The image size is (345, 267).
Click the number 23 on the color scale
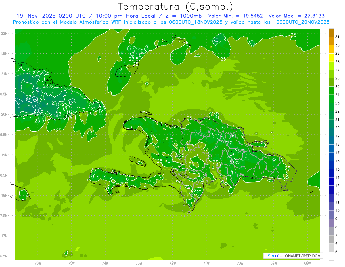pos(338,103)
